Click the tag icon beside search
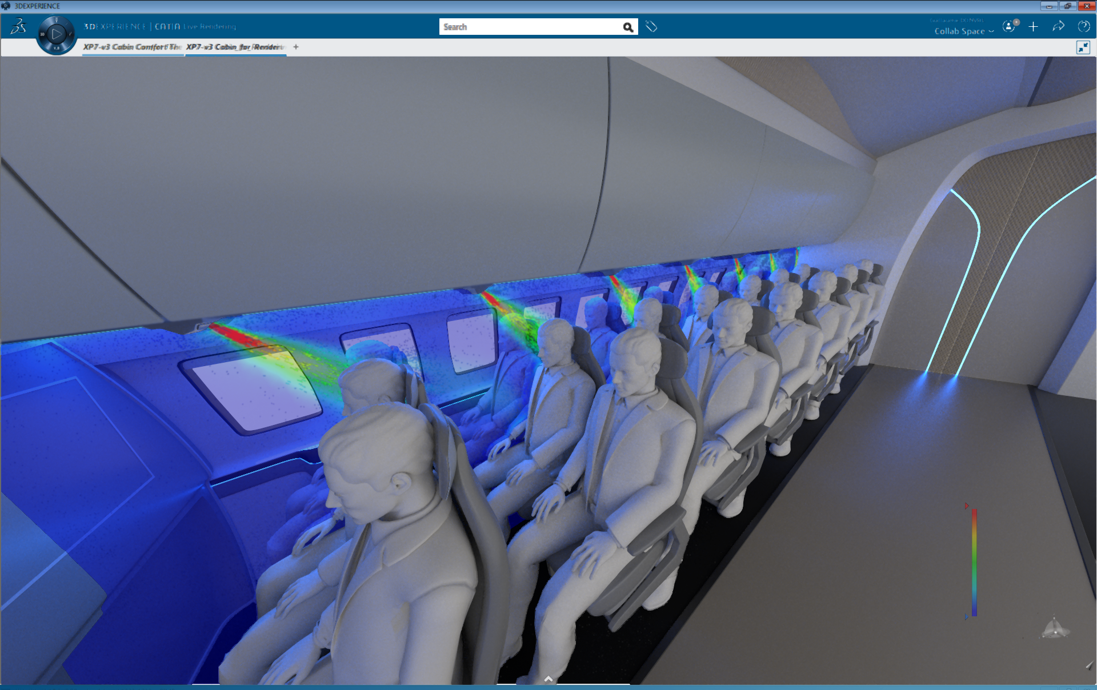 [651, 26]
